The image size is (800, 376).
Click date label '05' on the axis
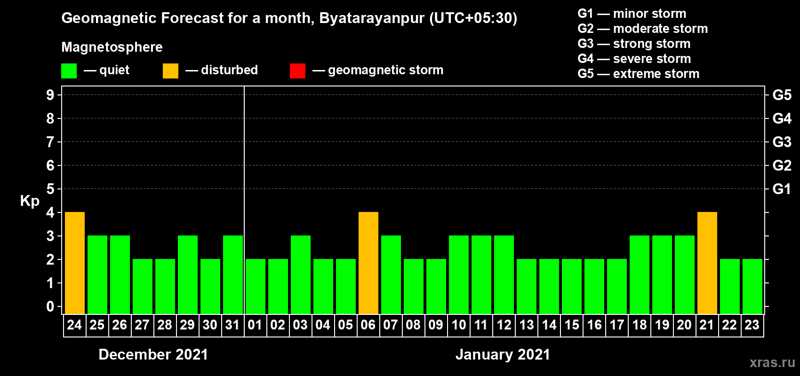coord(345,325)
